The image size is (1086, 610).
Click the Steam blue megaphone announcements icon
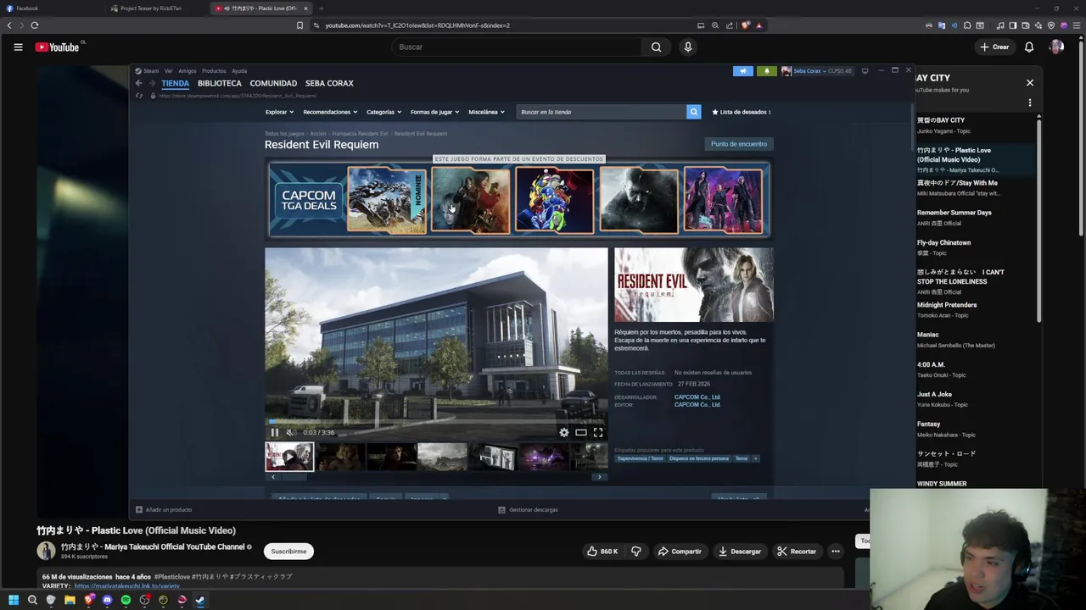[742, 71]
